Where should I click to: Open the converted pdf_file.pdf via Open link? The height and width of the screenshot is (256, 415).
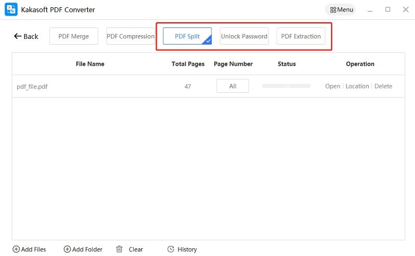pos(333,86)
